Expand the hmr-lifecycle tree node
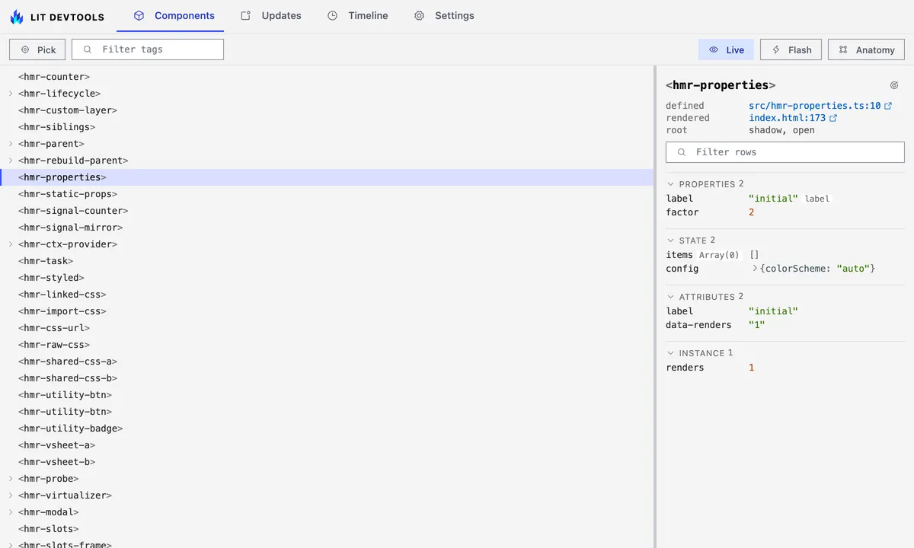 click(11, 94)
